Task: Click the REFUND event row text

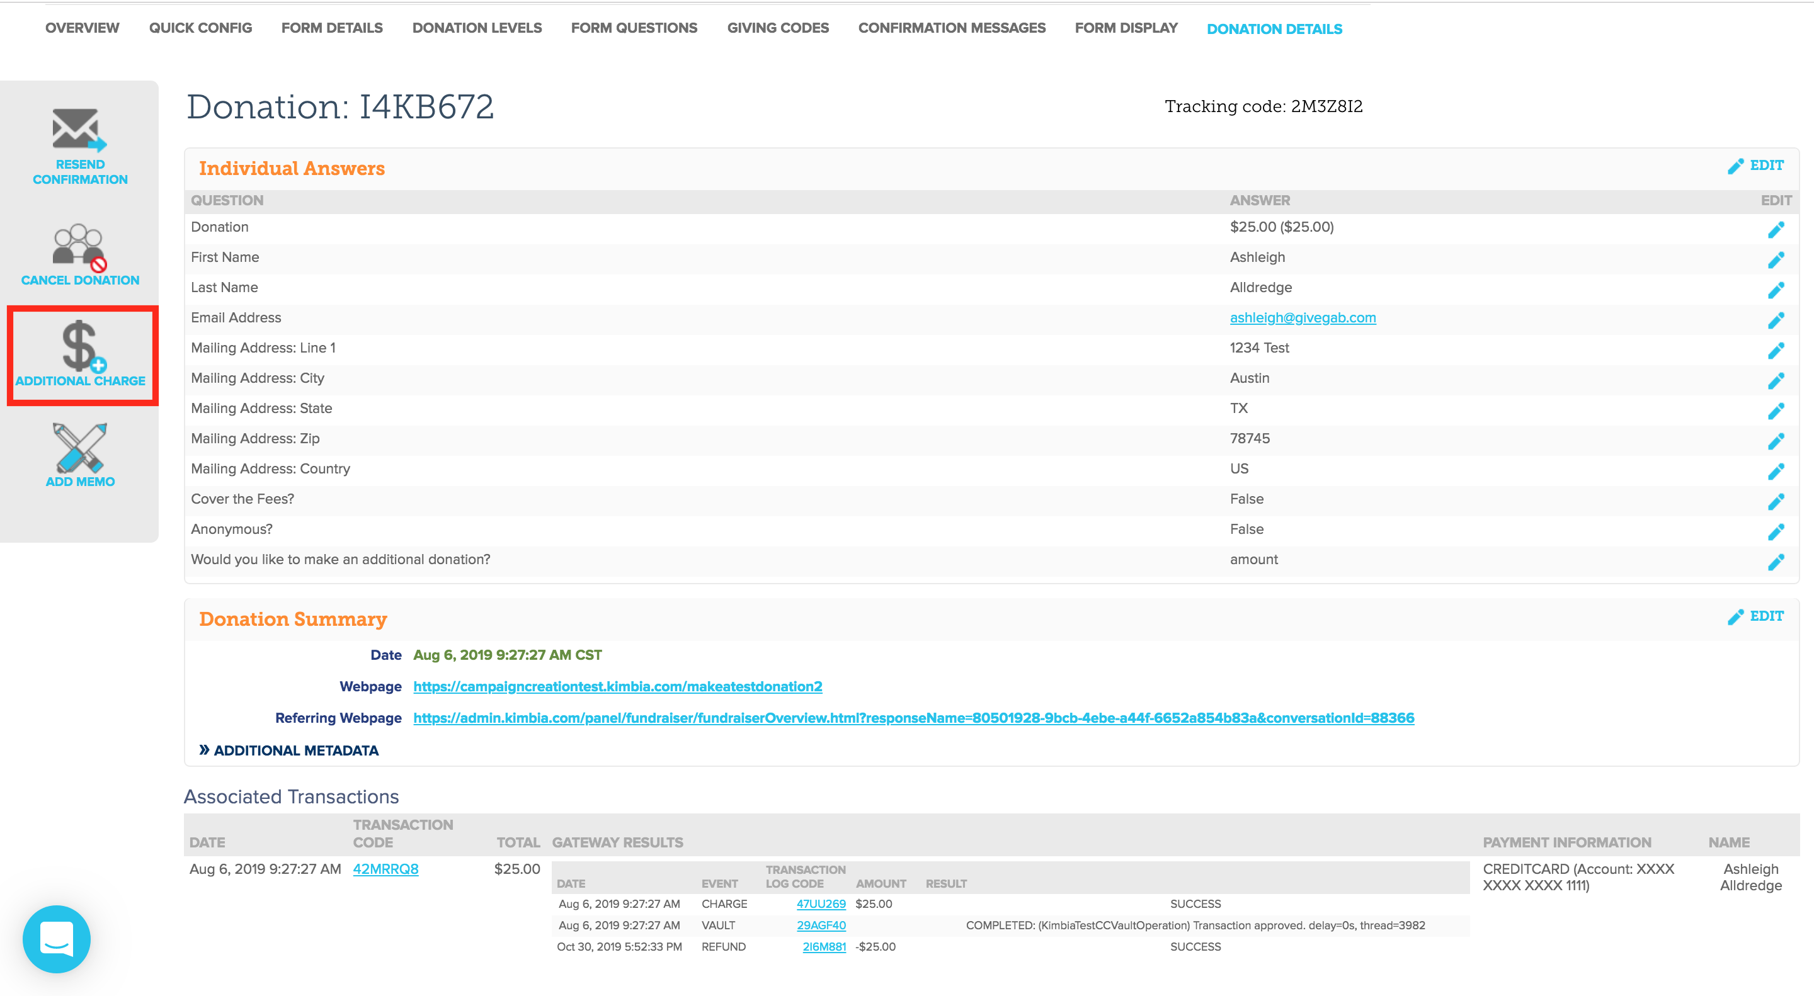Action: [x=723, y=947]
